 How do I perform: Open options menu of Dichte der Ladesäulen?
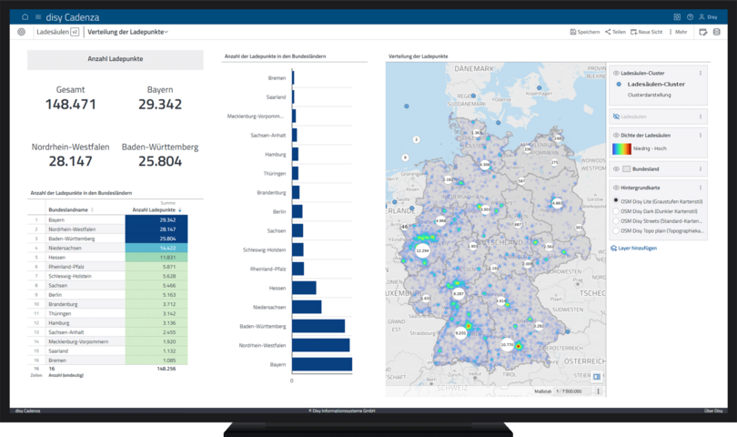coord(701,136)
